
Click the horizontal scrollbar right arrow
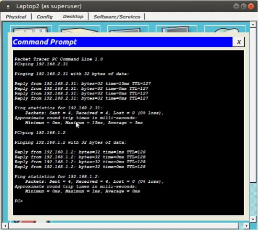point(247,226)
